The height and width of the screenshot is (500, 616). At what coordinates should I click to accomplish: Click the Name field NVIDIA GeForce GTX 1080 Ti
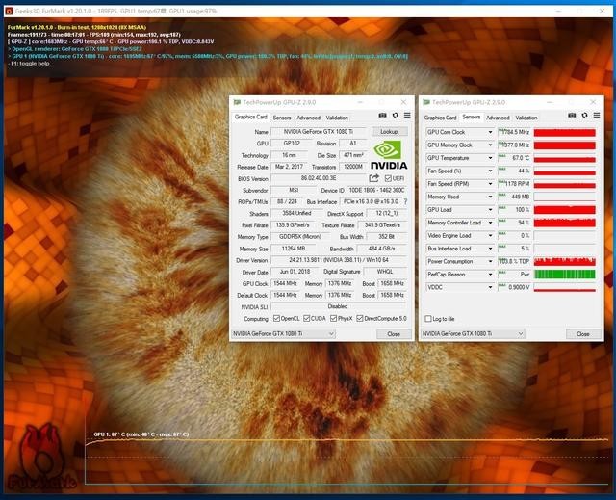(319, 132)
